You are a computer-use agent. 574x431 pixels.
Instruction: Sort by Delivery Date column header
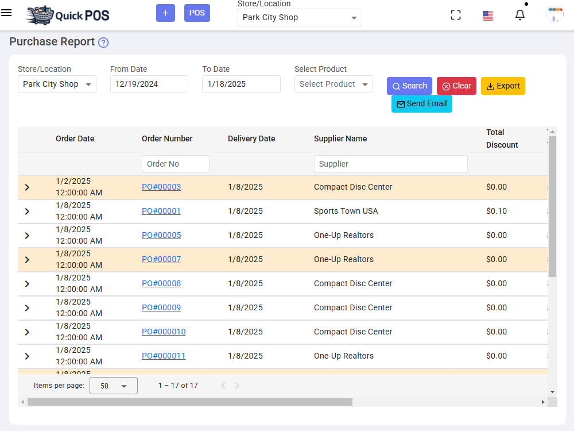click(251, 139)
